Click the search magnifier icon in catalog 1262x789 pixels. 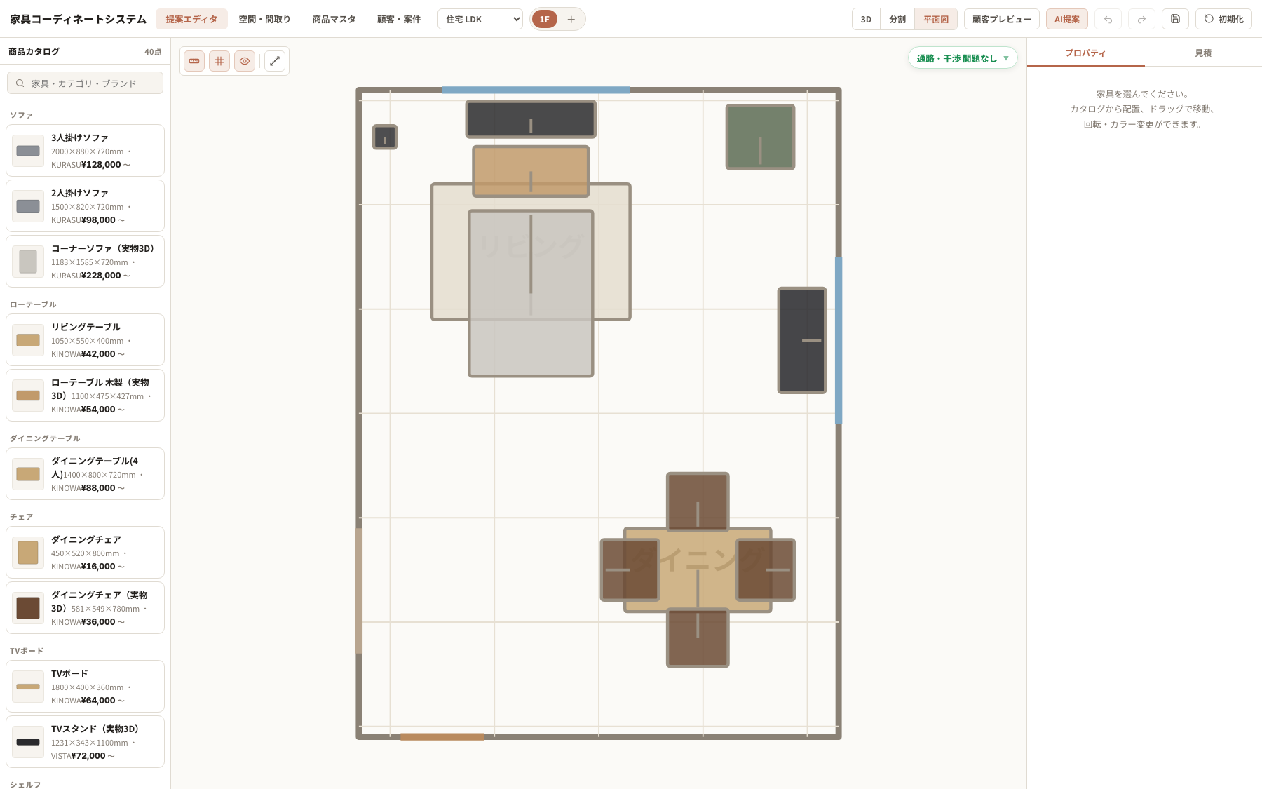pos(20,83)
